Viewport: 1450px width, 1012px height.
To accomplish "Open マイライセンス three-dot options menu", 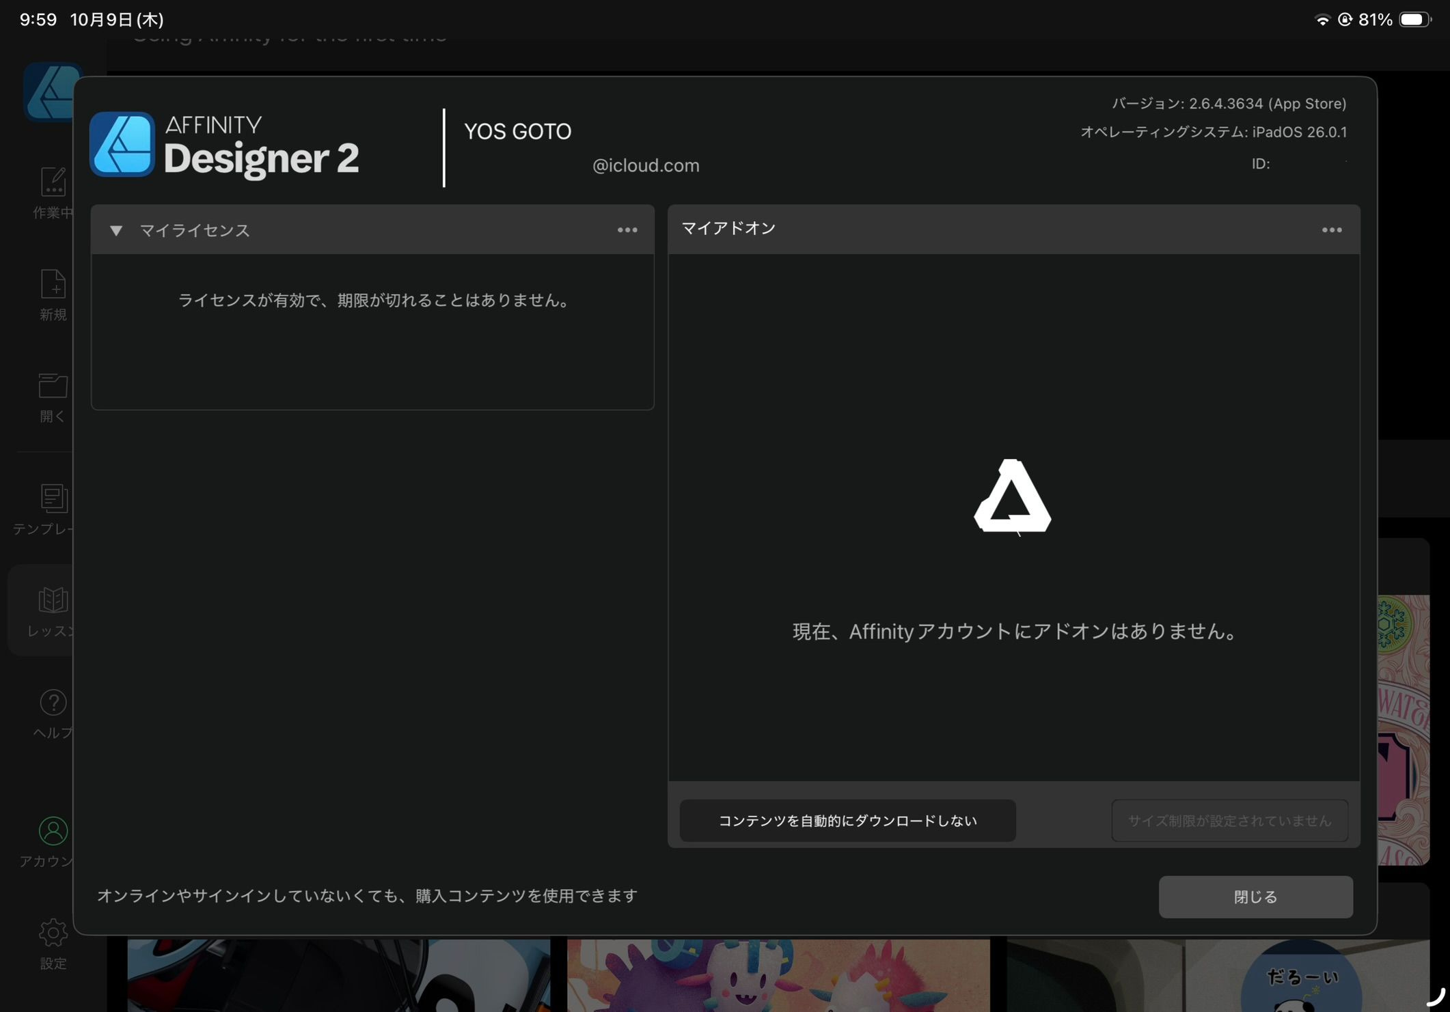I will pyautogui.click(x=627, y=231).
